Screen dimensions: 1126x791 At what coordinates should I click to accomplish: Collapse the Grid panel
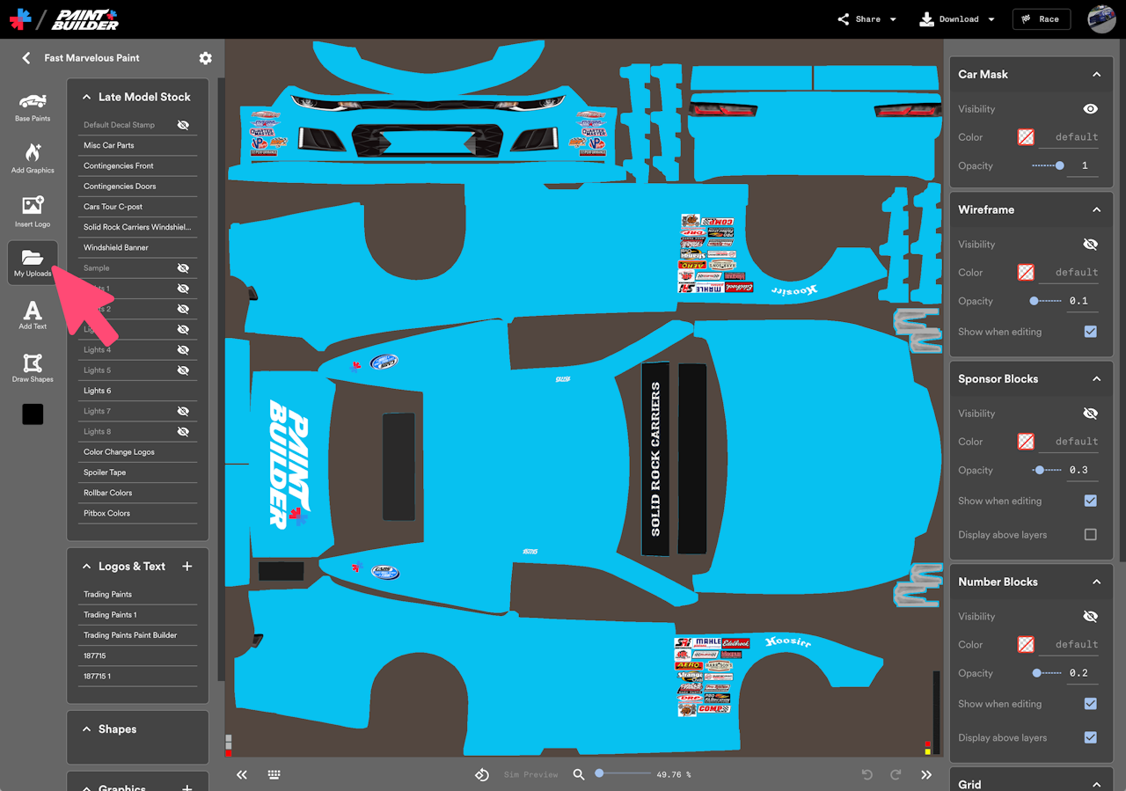(1097, 785)
